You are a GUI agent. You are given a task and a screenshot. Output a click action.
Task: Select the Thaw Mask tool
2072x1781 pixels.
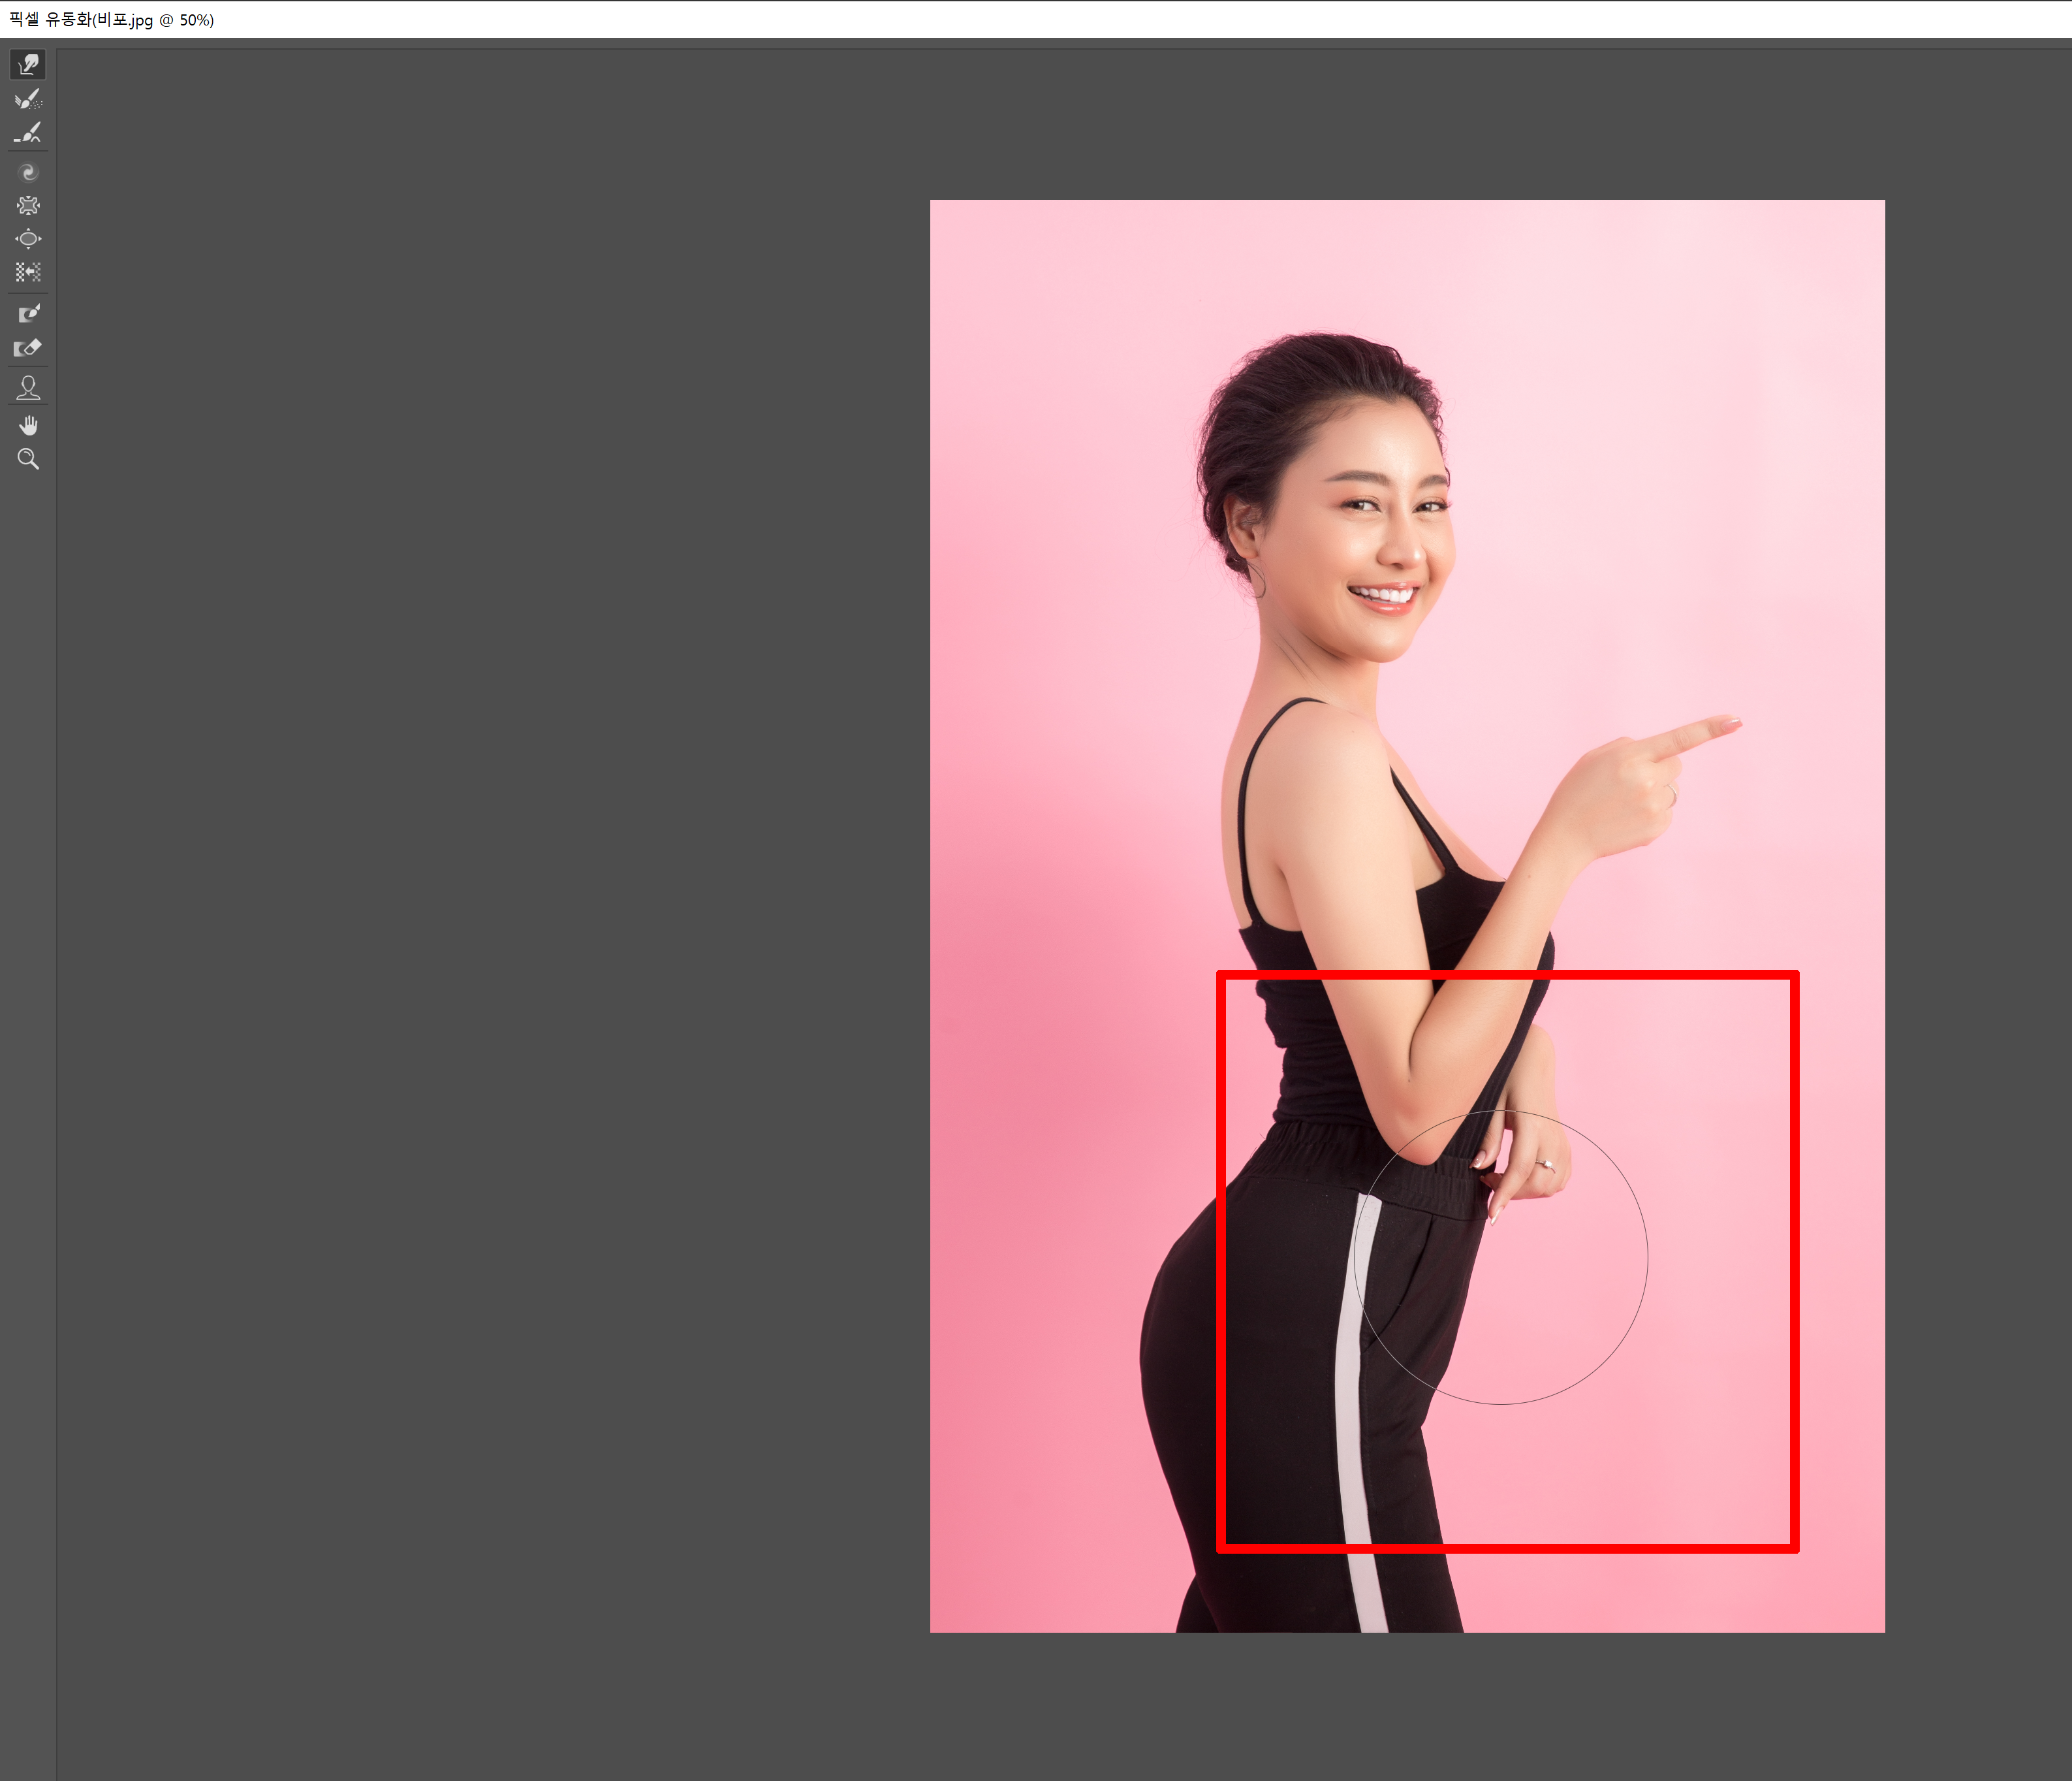click(x=28, y=347)
